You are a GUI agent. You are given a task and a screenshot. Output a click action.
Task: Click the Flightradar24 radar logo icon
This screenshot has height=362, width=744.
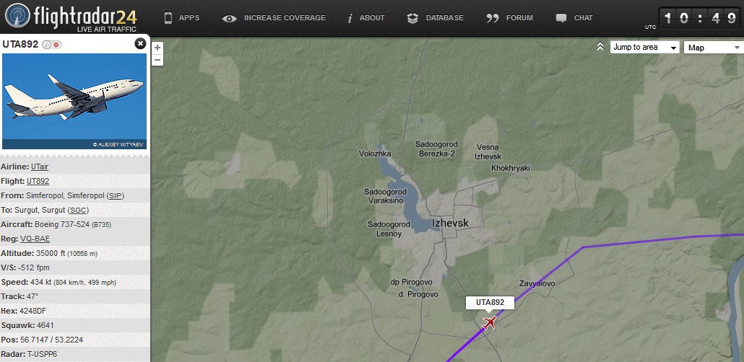click(17, 16)
